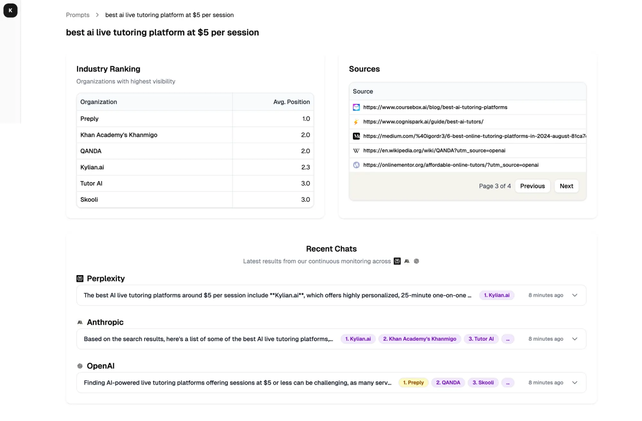
Task: Click the Perplexity icon in the monitoring caption
Action: pos(397,261)
